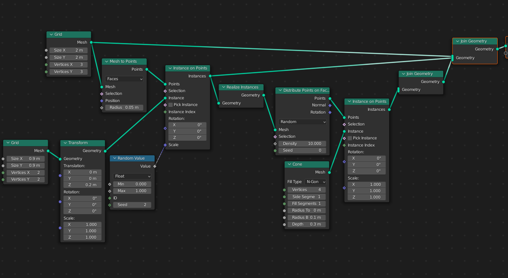Click the Random Value node's Value output socket
This screenshot has height=278, width=508.
pyautogui.click(x=155, y=166)
